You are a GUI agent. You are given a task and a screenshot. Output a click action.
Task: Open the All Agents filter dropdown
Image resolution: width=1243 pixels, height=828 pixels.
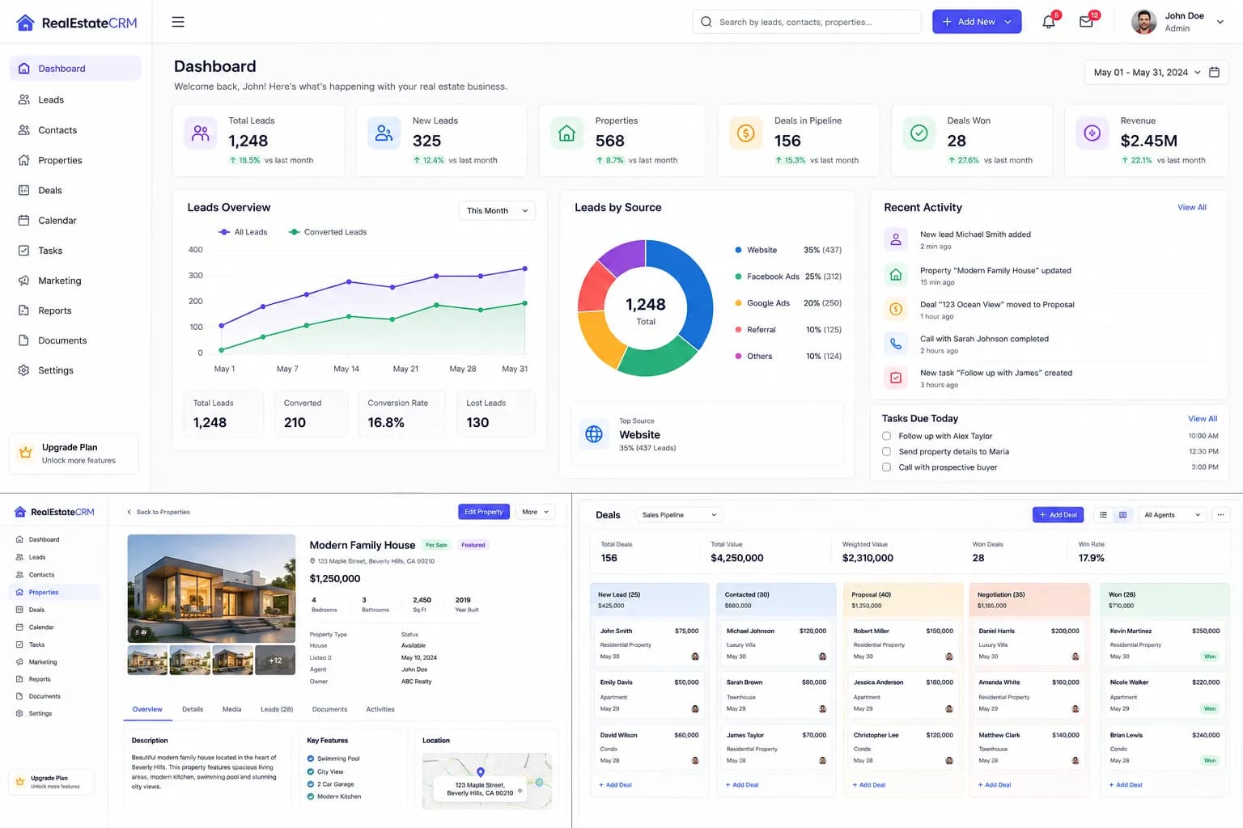[1172, 515]
